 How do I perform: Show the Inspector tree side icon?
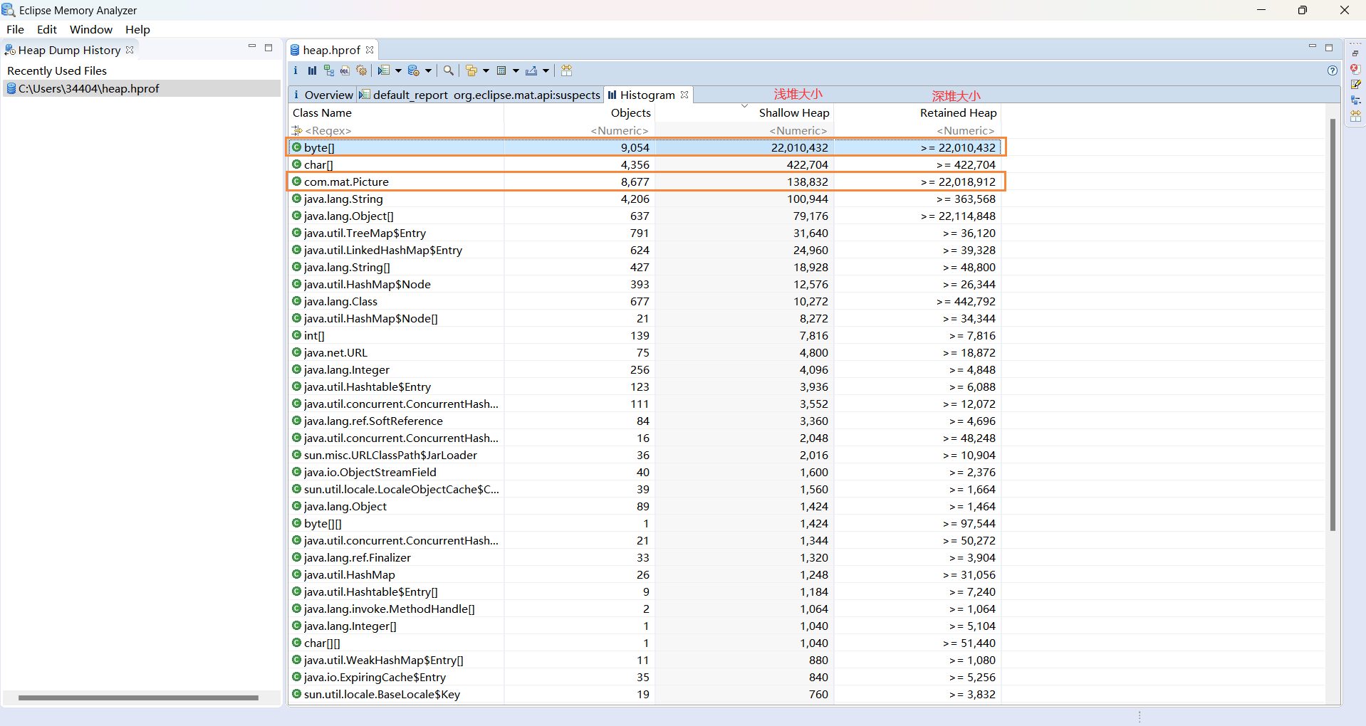[1355, 100]
